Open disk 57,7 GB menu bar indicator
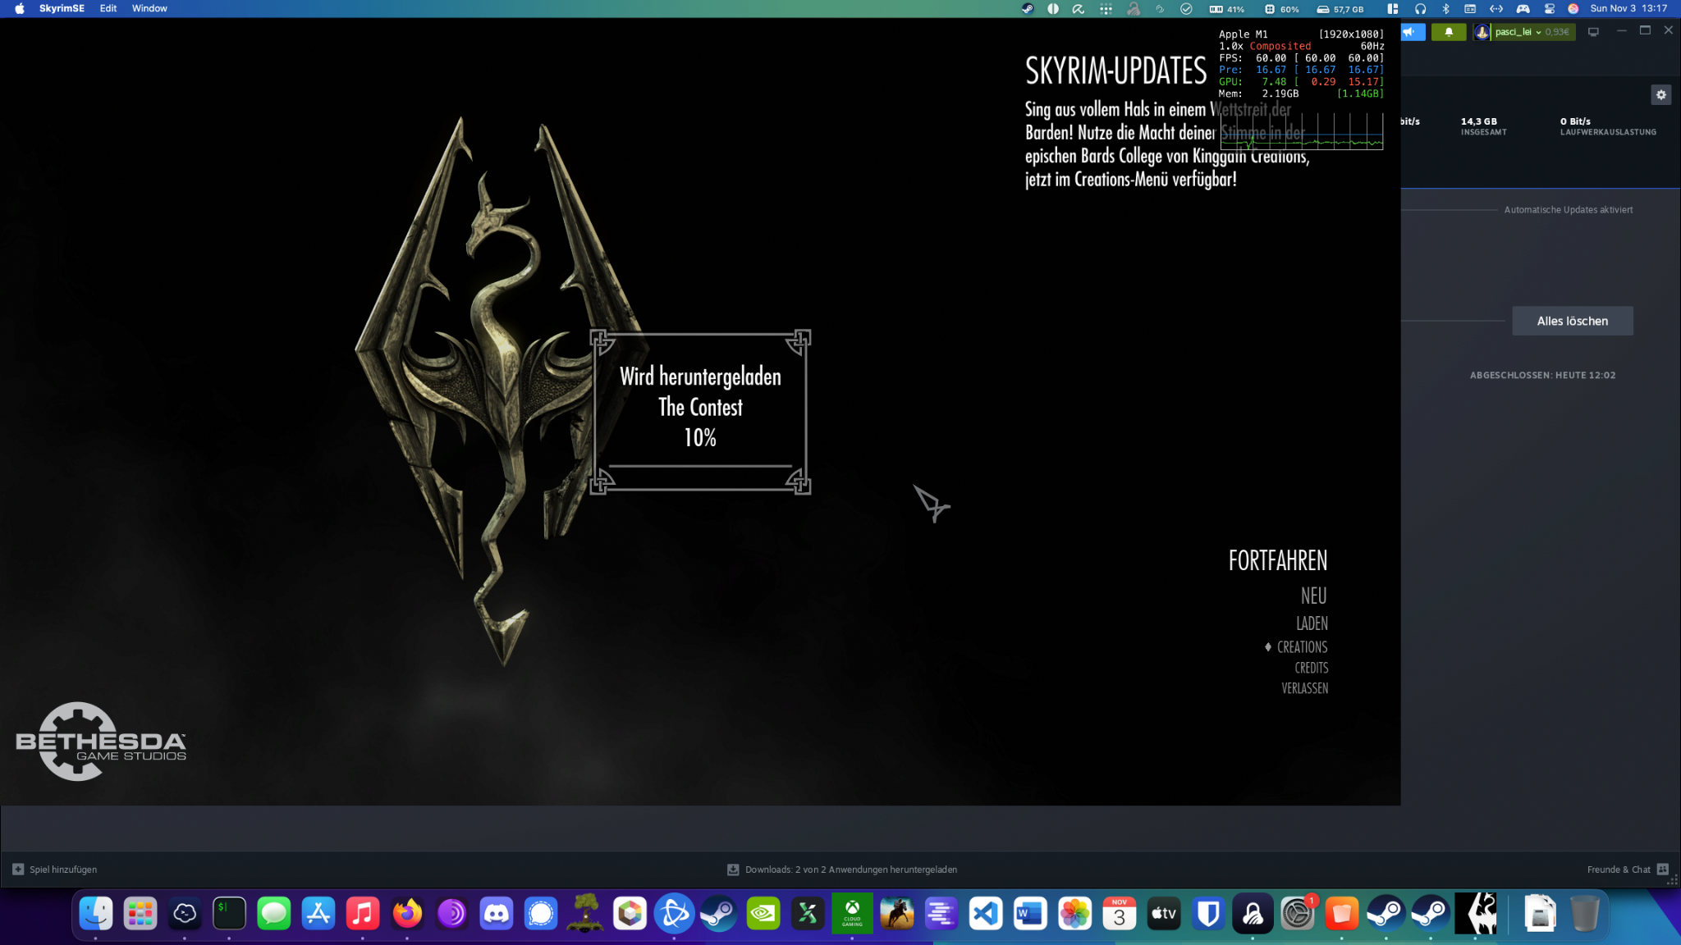 (1340, 9)
